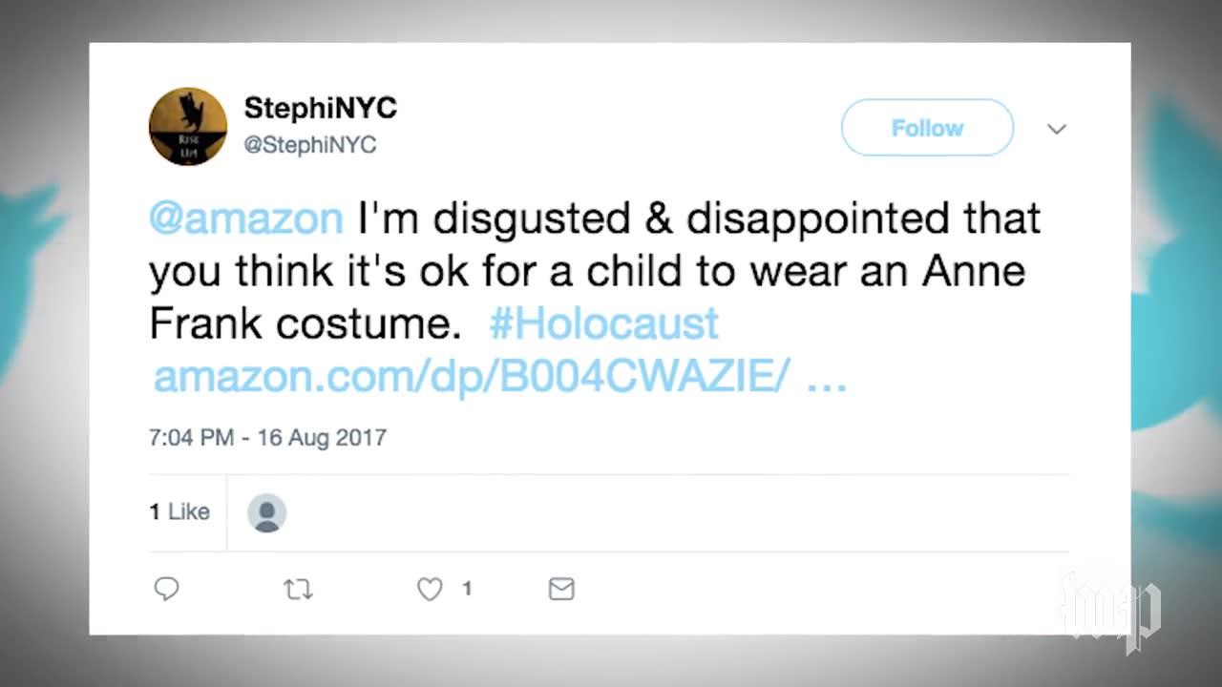Open the @amazon mention
This screenshot has height=687, width=1222.
coord(245,219)
